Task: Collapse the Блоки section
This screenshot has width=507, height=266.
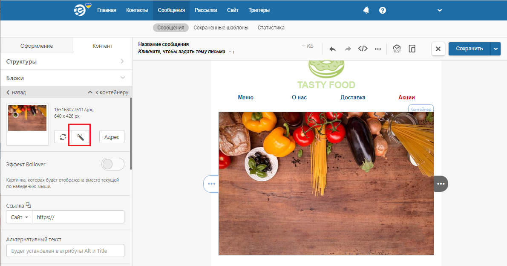Action: [x=66, y=78]
